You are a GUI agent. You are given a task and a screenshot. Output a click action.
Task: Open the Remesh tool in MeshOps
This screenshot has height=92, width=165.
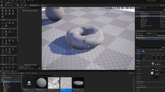6,67
